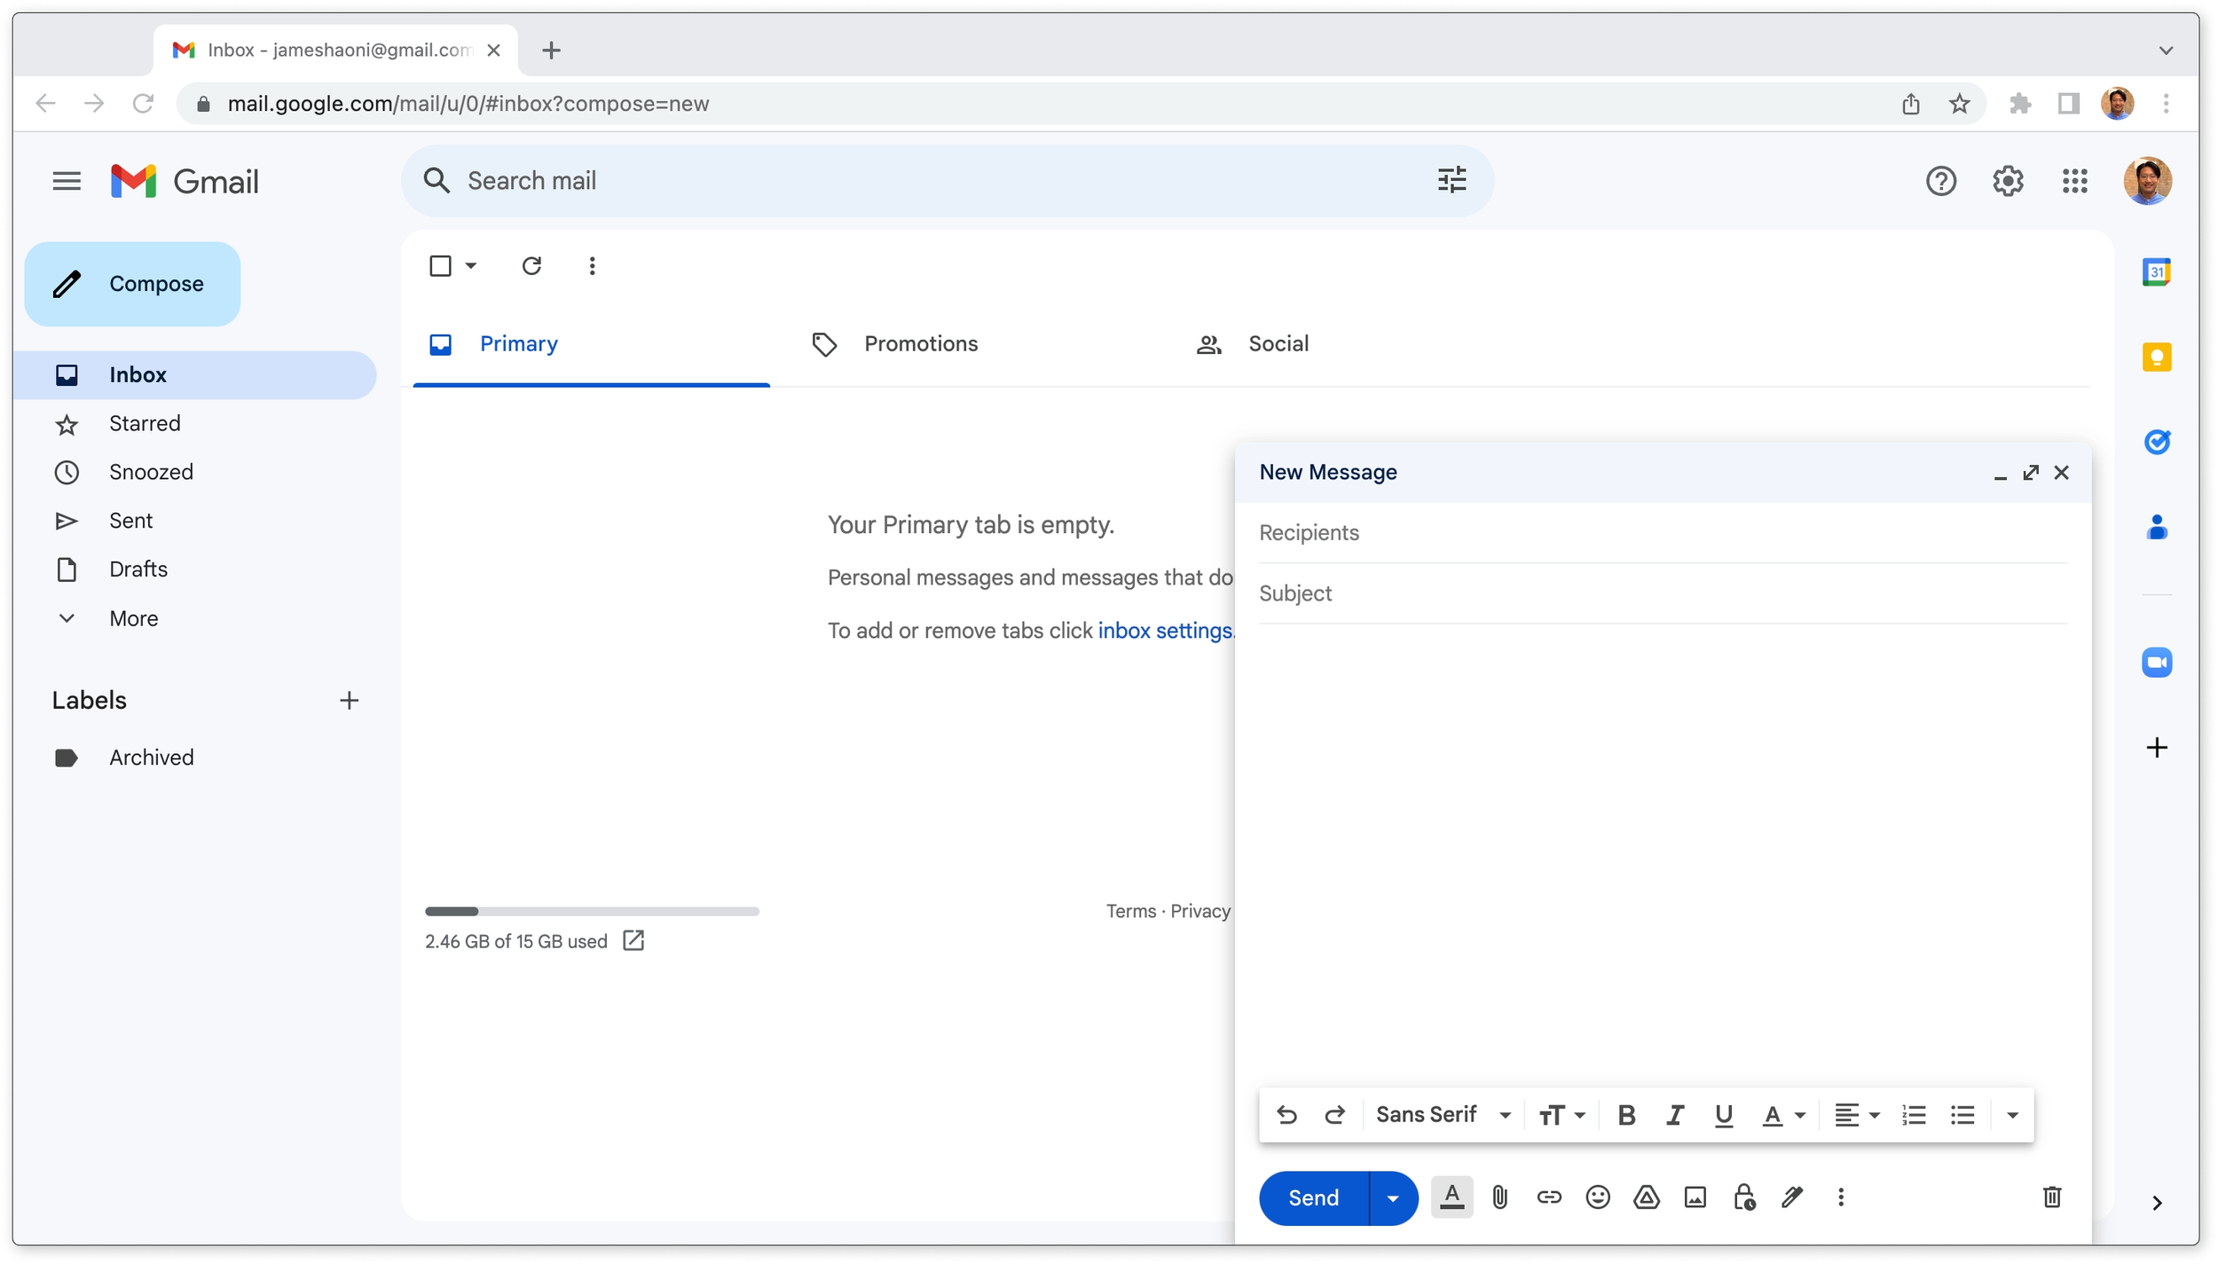Click the blue Send button
This screenshot has width=2218, height=1264.
click(x=1313, y=1198)
